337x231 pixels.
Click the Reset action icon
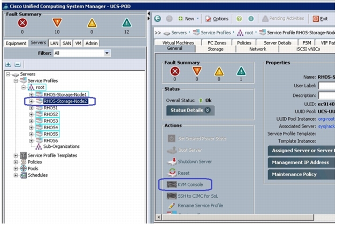coord(172,173)
